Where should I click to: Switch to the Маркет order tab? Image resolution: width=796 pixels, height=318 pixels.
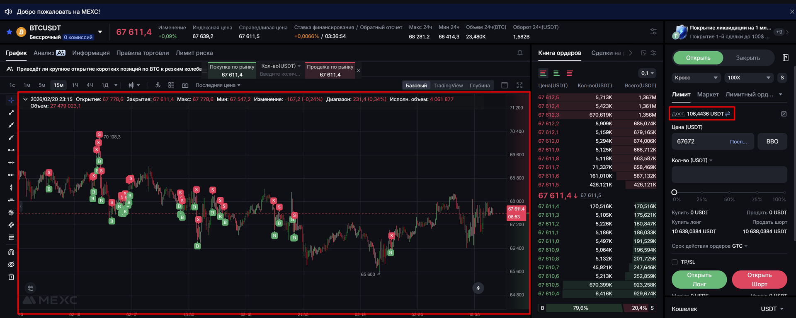708,95
